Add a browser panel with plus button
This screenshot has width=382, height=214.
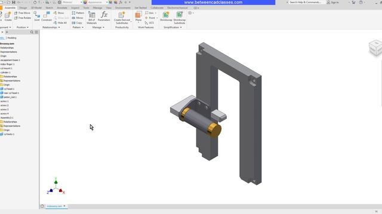coord(7,32)
